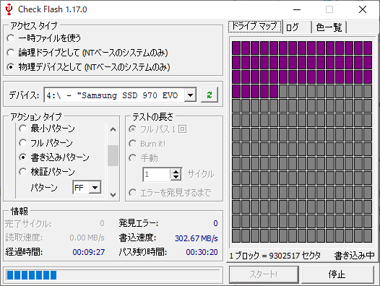The height and width of the screenshot is (286, 380).
Task: Click the 書込速度 value 302.67 MB/s
Action: pos(197,238)
